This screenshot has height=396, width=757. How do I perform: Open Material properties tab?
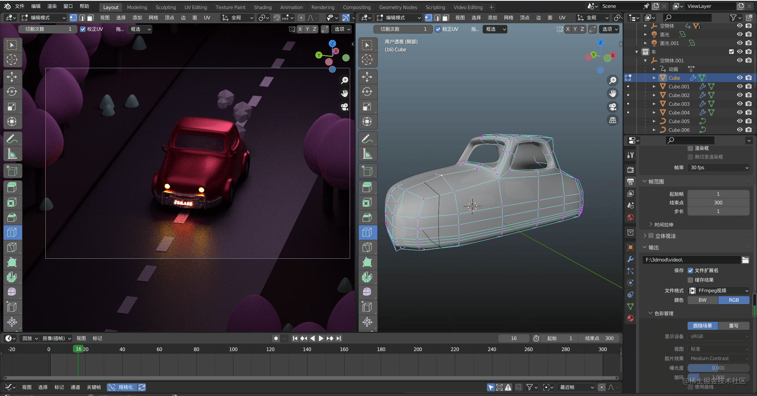[x=630, y=318]
